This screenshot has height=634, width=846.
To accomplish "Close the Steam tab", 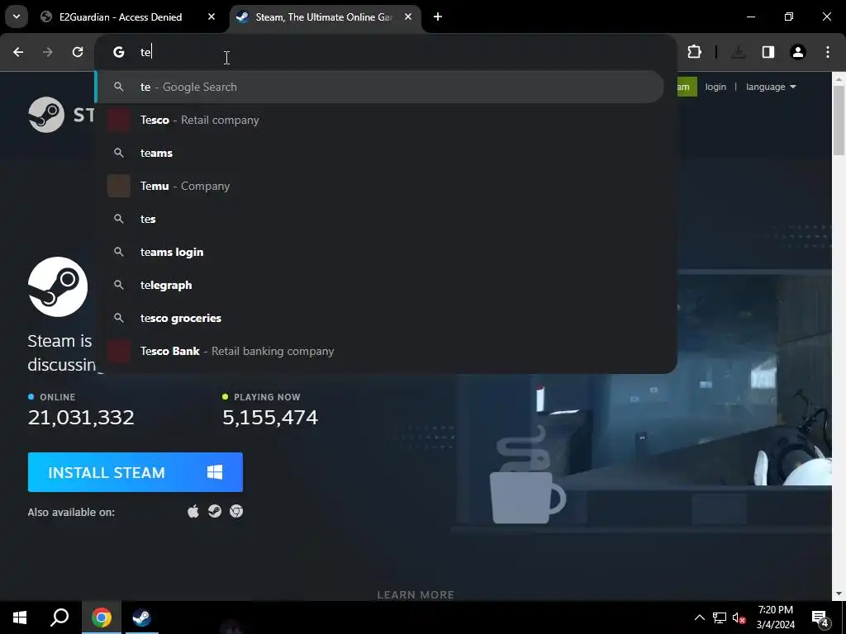I will (408, 17).
